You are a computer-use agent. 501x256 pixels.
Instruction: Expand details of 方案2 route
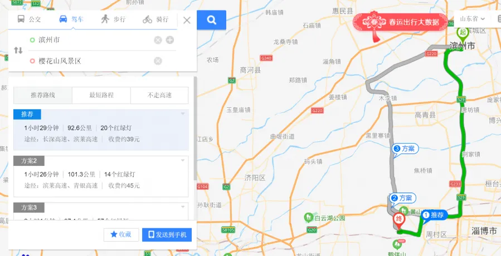tap(183, 160)
